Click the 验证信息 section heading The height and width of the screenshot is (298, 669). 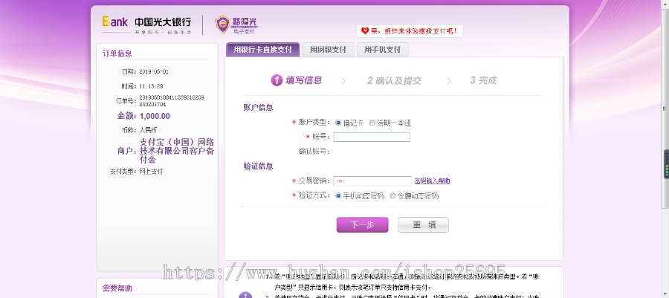click(x=258, y=166)
